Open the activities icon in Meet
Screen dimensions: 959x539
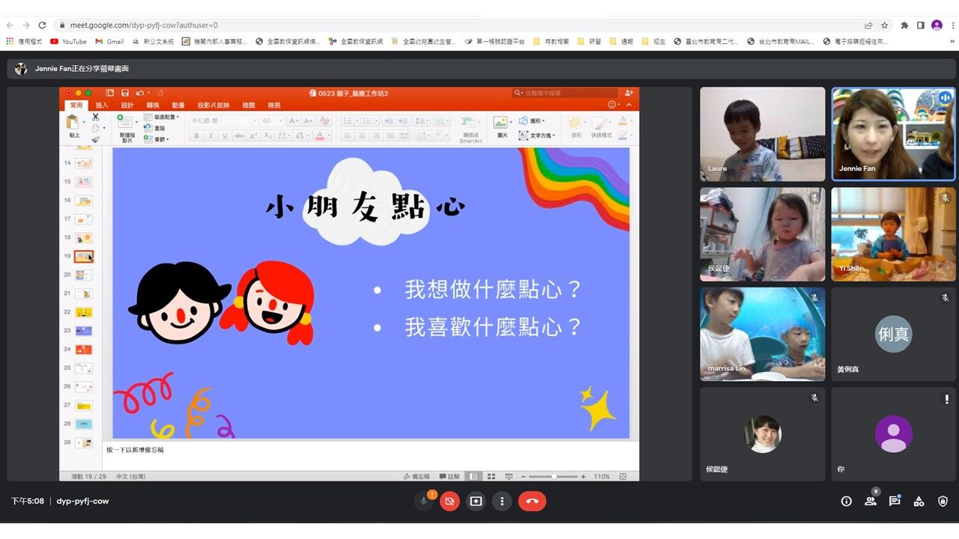coord(919,502)
